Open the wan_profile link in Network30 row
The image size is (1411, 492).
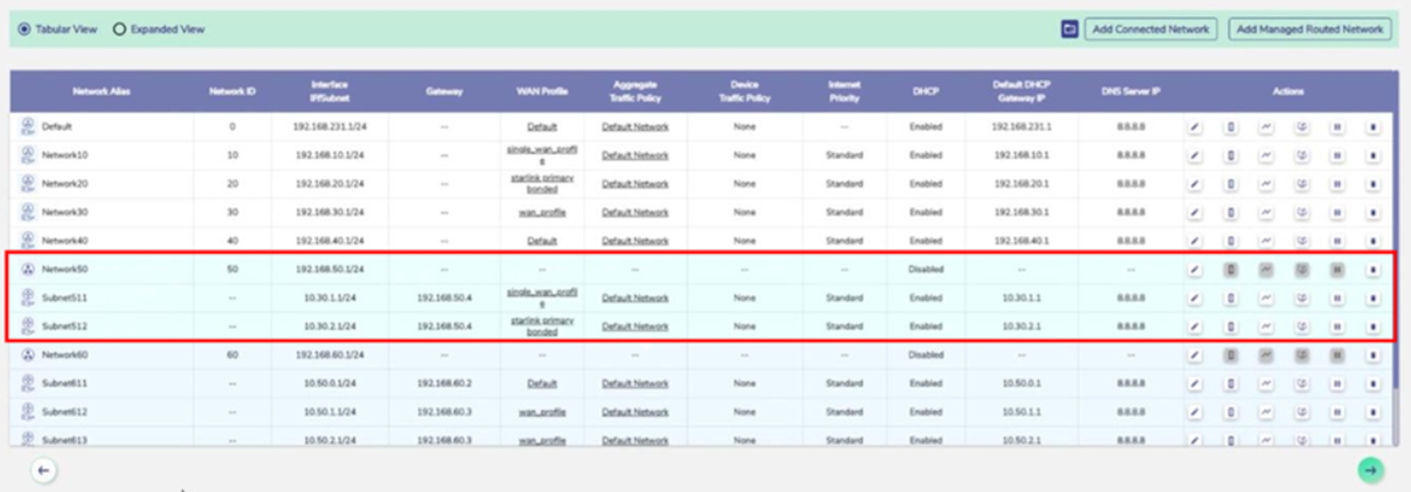[541, 212]
